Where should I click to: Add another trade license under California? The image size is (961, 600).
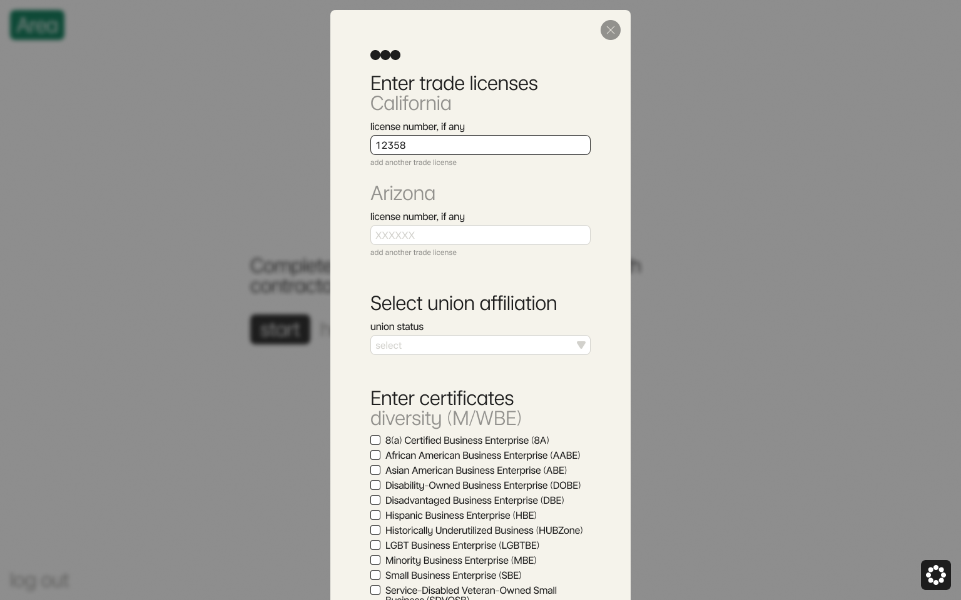point(414,162)
